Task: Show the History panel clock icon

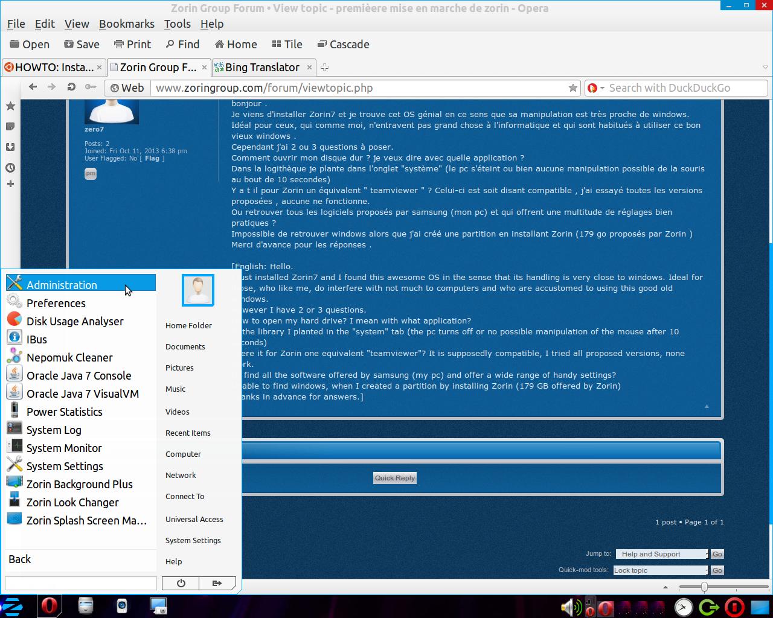Action: pos(10,168)
